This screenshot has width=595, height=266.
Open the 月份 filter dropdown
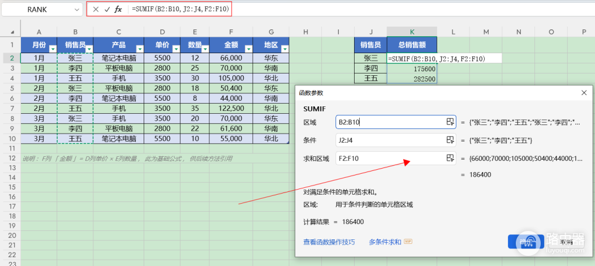53,49
